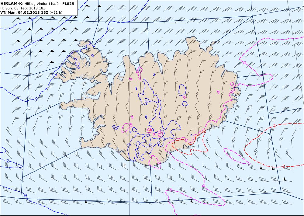
Task: Select the FL025 flight level label
Action: [x=68, y=4]
